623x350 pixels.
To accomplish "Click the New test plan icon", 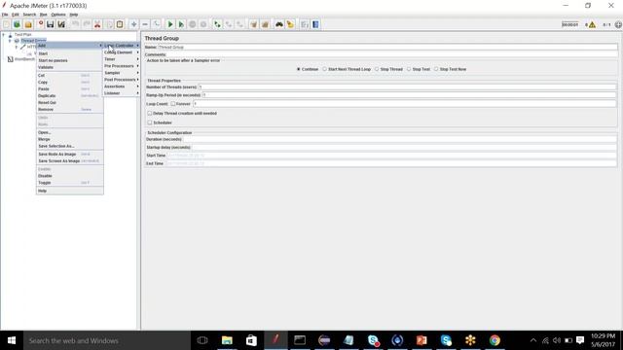I will pos(7,24).
